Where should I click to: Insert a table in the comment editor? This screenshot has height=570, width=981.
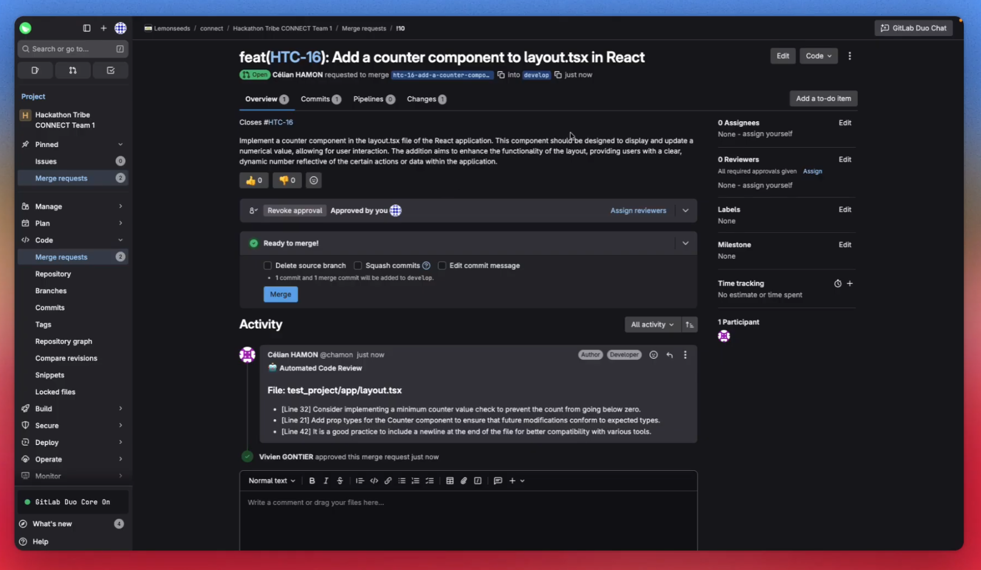coord(450,481)
